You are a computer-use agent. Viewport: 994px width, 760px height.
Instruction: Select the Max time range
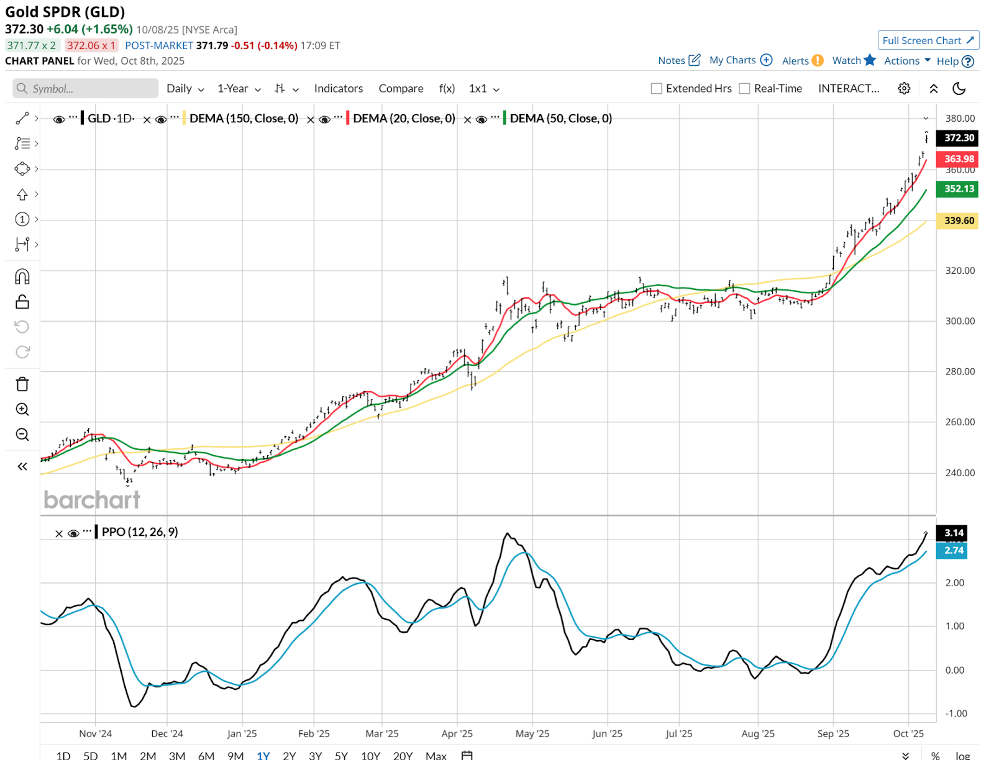[x=436, y=755]
